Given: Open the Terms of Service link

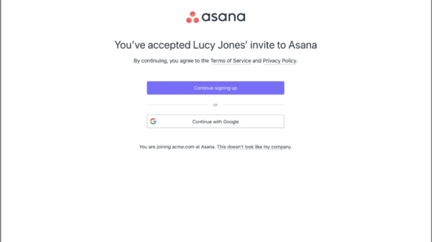Looking at the screenshot, I should pos(231,61).
